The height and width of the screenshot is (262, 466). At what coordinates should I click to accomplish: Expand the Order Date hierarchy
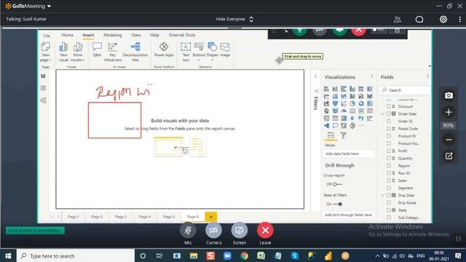point(383,114)
